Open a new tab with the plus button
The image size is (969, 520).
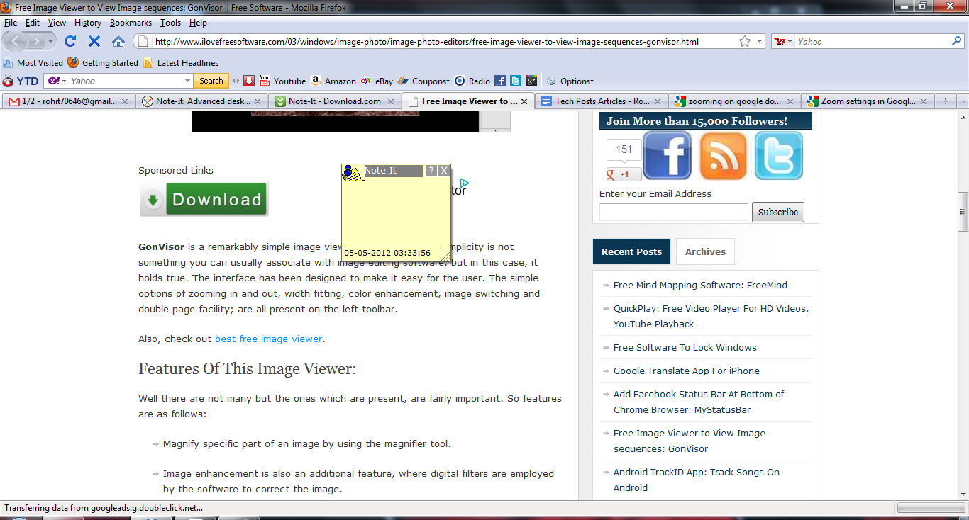click(x=946, y=101)
